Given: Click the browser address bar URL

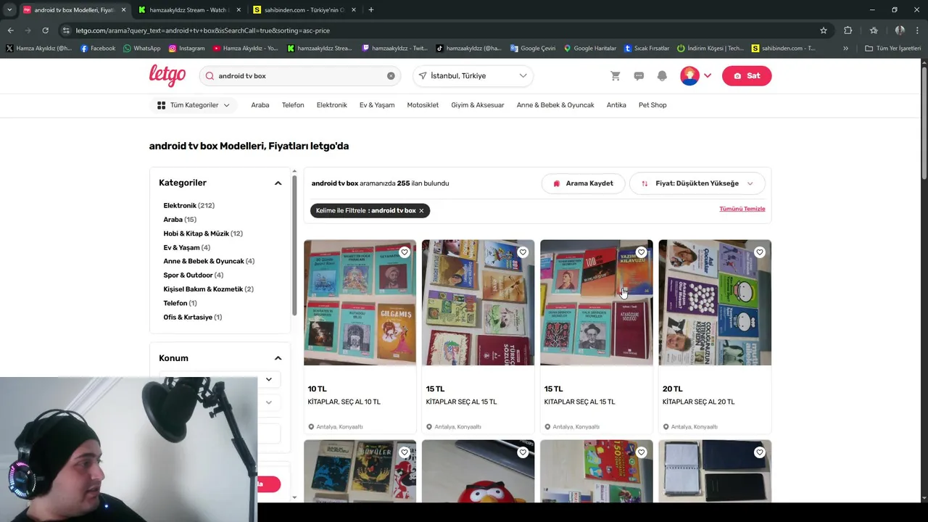Looking at the screenshot, I should (203, 30).
